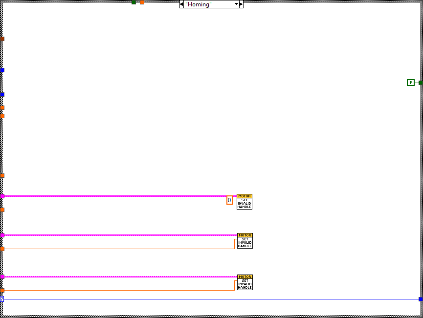Toggle the False boolean constant
Image resolution: width=423 pixels, height=318 pixels.
[x=410, y=83]
